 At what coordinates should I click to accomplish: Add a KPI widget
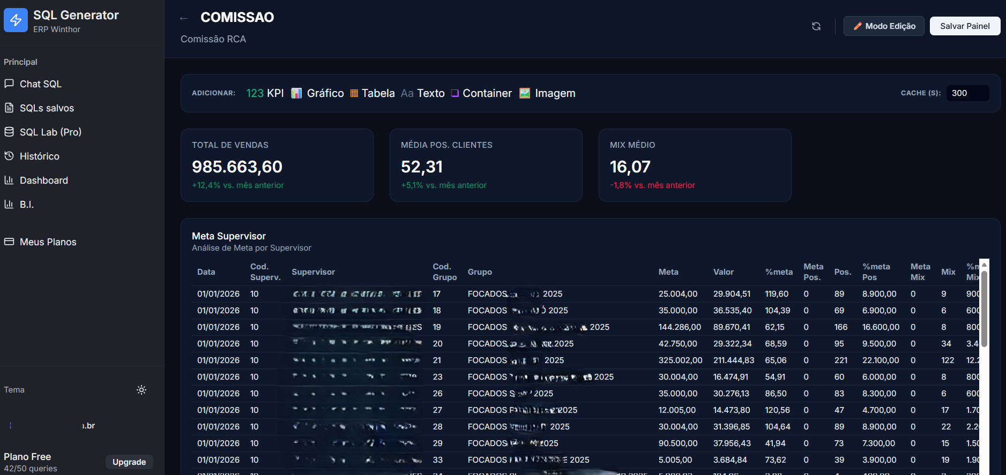tap(265, 93)
